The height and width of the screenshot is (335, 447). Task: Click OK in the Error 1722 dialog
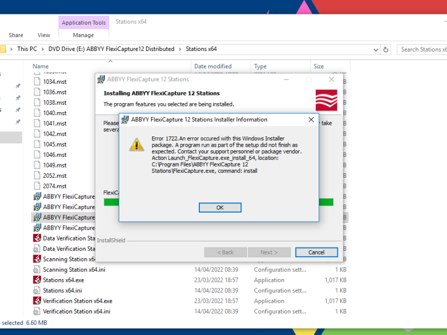[x=220, y=207]
